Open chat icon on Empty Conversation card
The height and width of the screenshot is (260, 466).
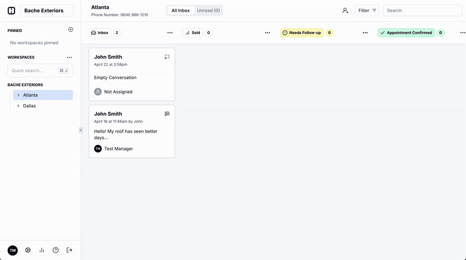coord(167,57)
